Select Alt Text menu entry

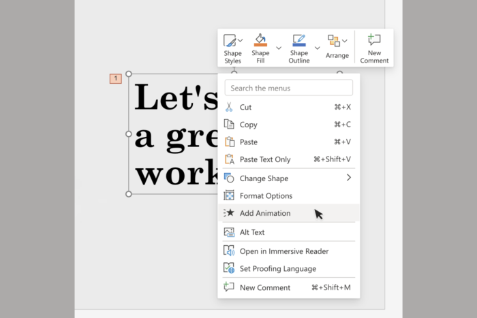(x=289, y=232)
